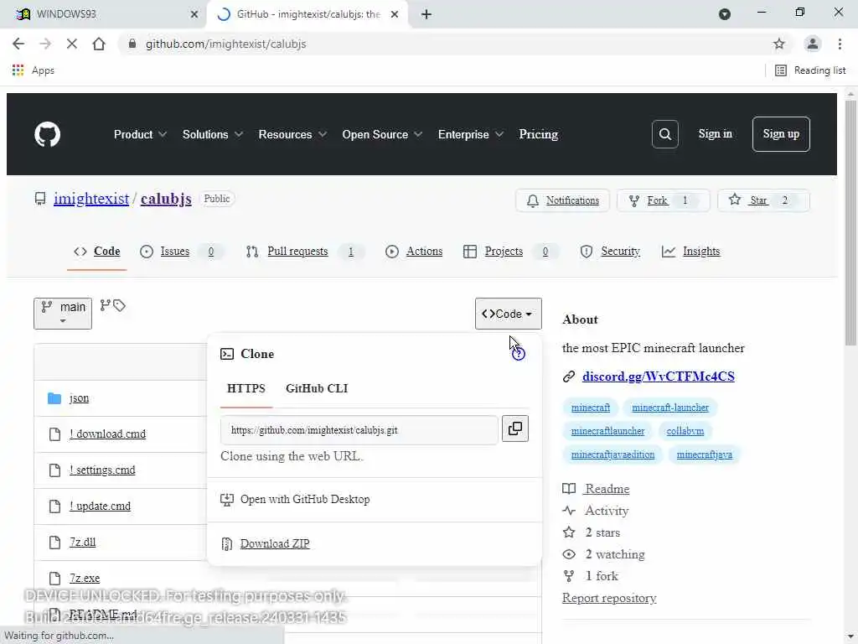This screenshot has width=858, height=644.
Task: Click the site lock icon in the address bar
Action: (132, 44)
